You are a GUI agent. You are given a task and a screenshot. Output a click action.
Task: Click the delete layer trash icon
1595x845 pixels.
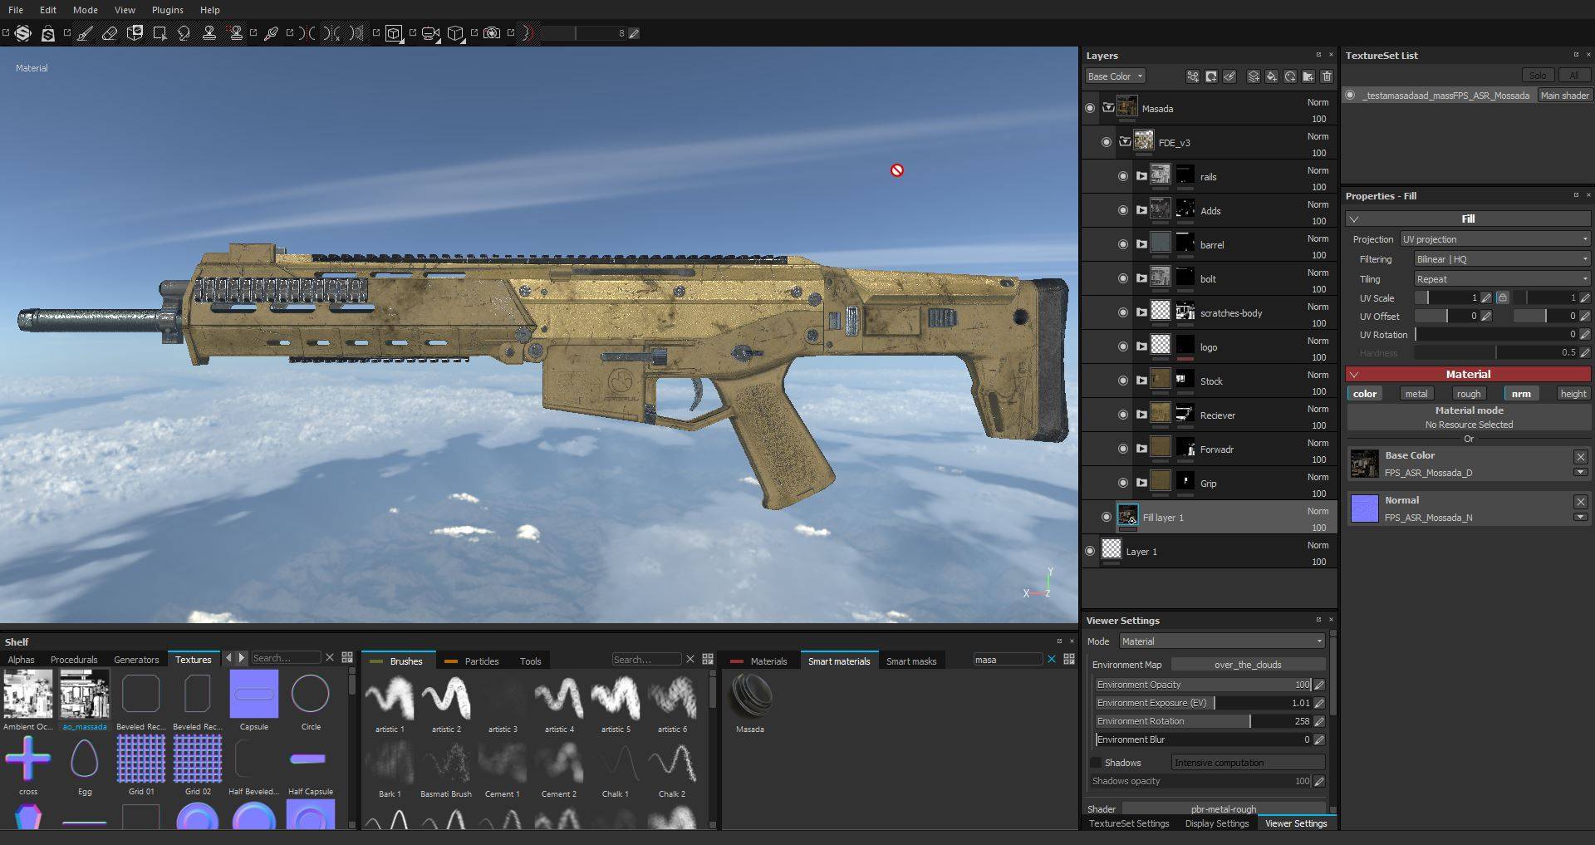tap(1327, 76)
